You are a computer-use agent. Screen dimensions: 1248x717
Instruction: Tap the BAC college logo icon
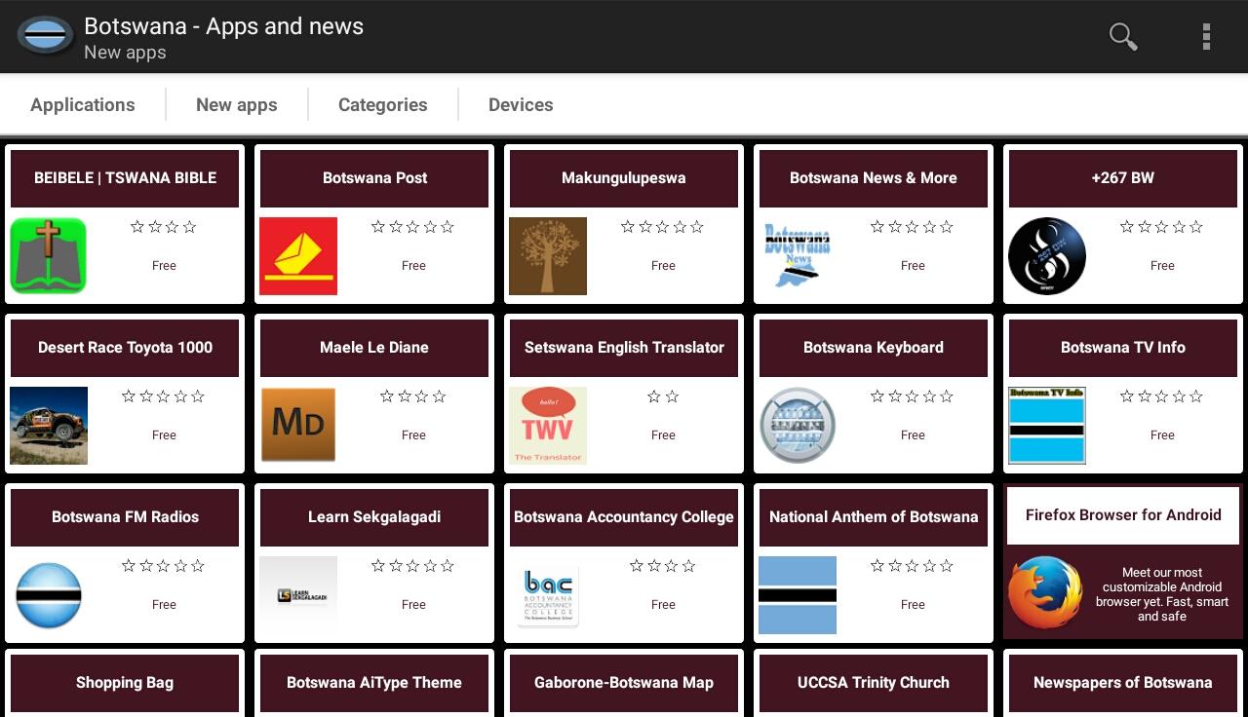548,595
